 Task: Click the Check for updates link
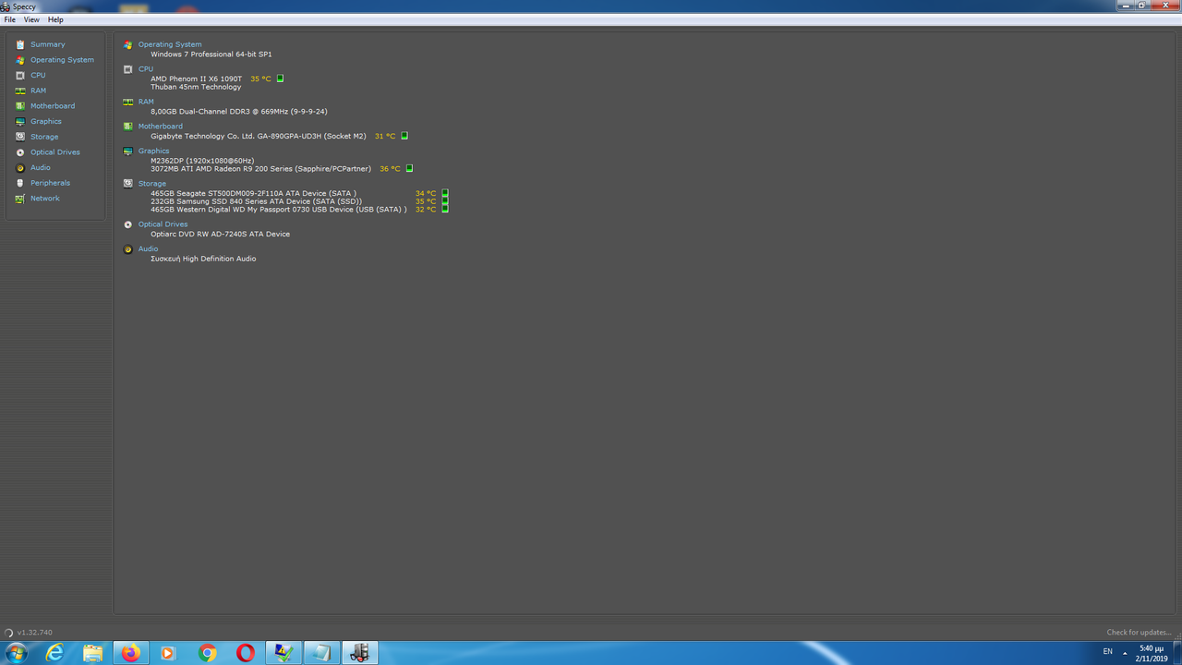click(1140, 633)
